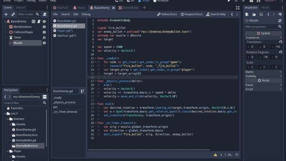Add a new child node in Scene panel

point(6,14)
